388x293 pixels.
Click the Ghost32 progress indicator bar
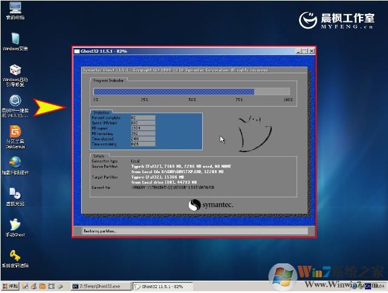(192, 91)
